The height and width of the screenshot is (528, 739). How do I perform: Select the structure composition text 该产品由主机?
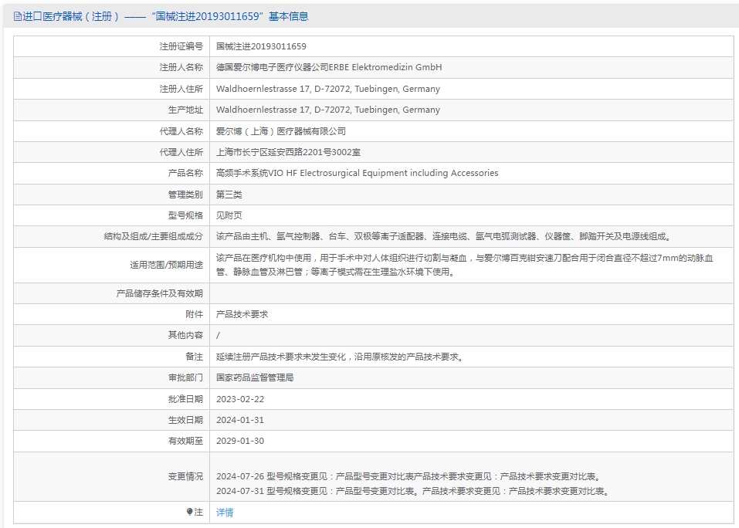point(444,236)
